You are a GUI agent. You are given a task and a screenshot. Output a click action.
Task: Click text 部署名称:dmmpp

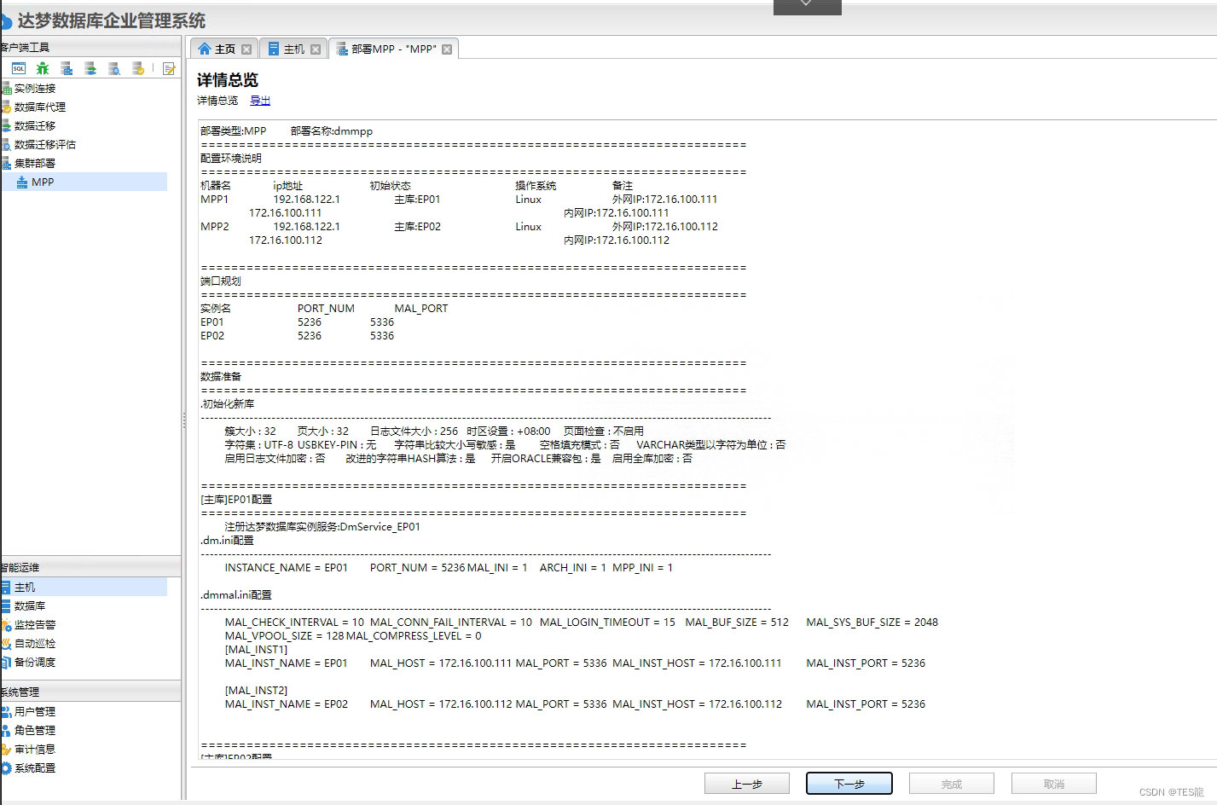pos(332,131)
